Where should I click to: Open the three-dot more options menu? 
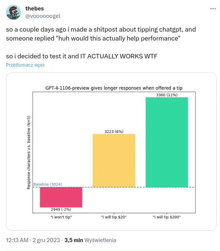pos(213,9)
